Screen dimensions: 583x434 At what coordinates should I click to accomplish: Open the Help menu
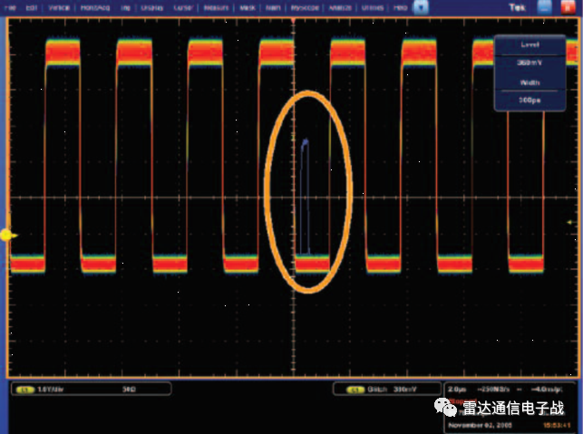400,7
